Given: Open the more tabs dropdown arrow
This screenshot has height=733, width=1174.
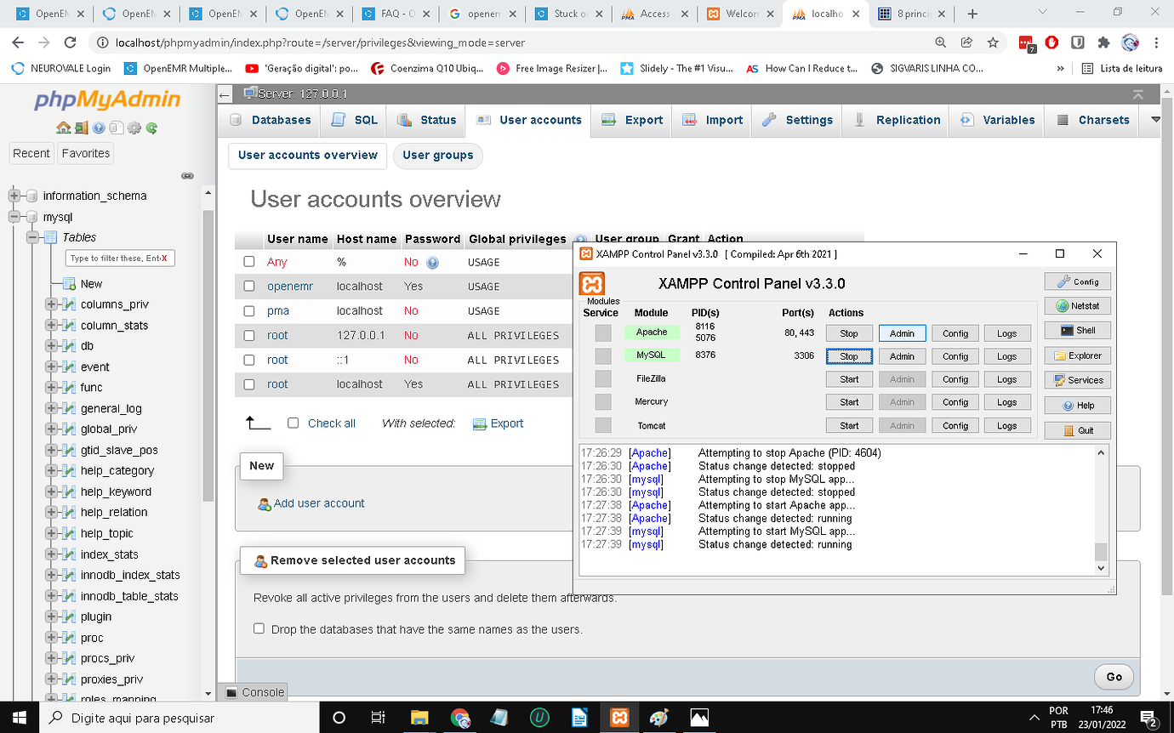Looking at the screenshot, I should click(x=1154, y=120).
